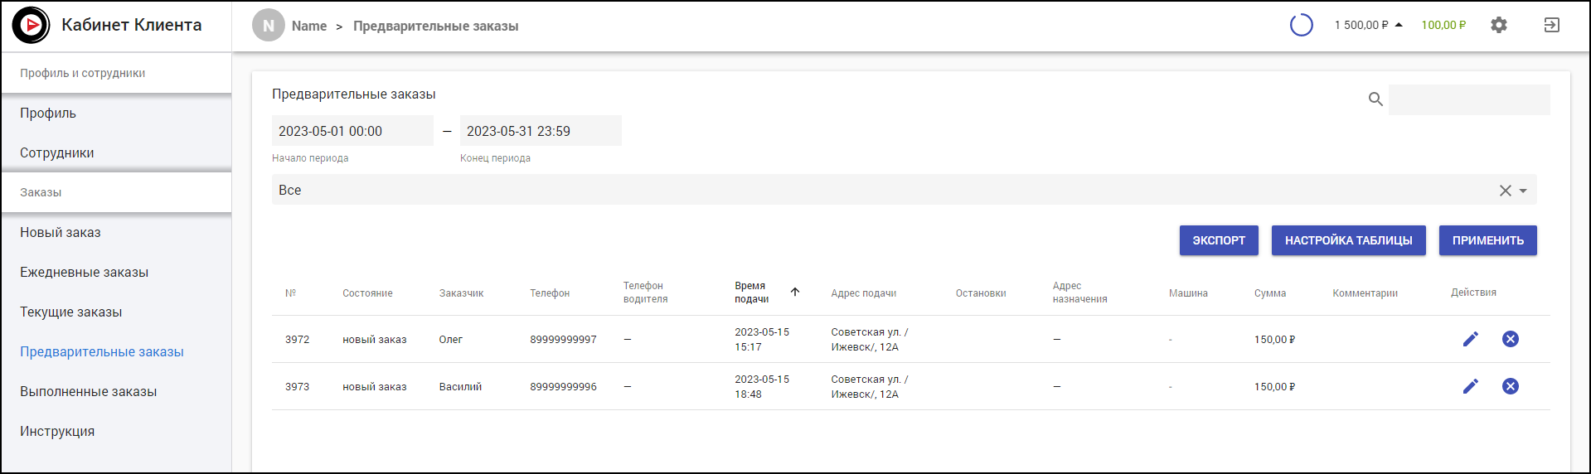This screenshot has width=1591, height=474.
Task: Clear the Все filter selection
Action: click(1505, 191)
